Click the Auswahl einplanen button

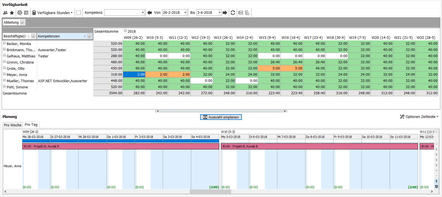(x=221, y=117)
